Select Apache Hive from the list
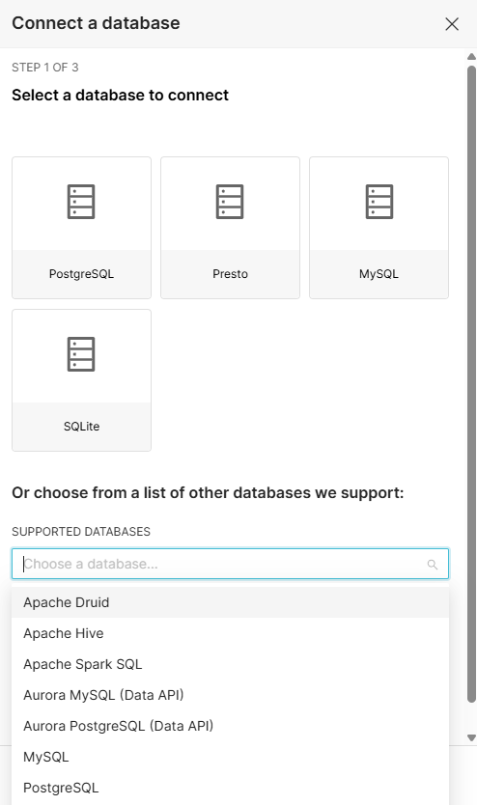The height and width of the screenshot is (805, 477). (230, 633)
